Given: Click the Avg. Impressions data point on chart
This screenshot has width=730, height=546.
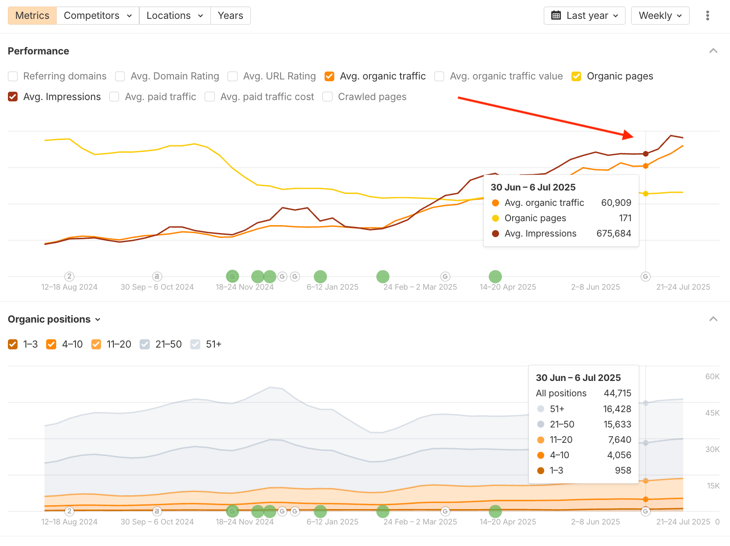Looking at the screenshot, I should pos(645,154).
